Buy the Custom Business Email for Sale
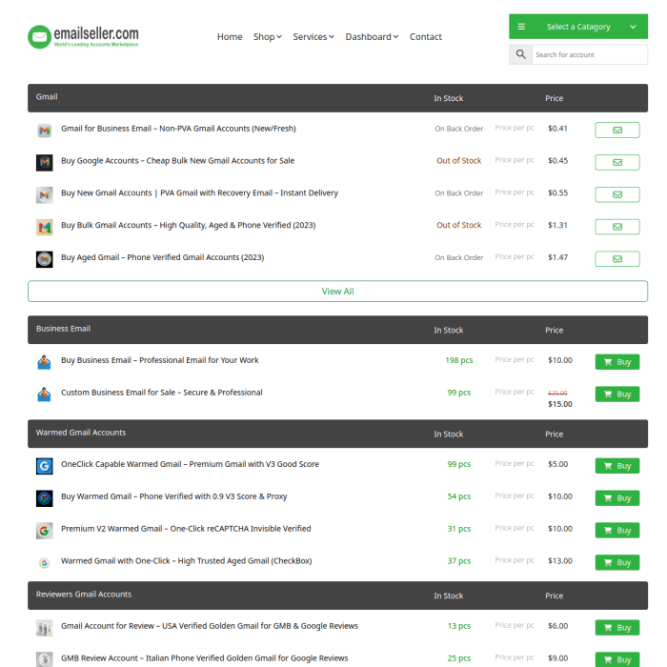 point(617,394)
